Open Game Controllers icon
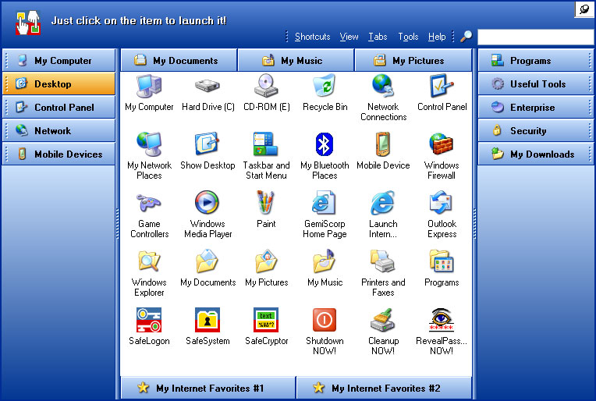The height and width of the screenshot is (401, 596). point(149,203)
